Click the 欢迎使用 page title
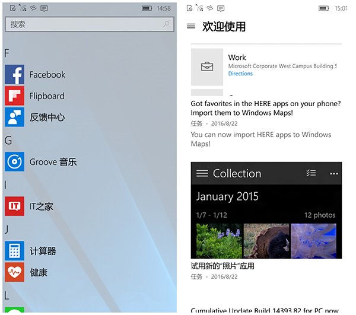Viewport: 356px width, 315px height. (x=224, y=27)
